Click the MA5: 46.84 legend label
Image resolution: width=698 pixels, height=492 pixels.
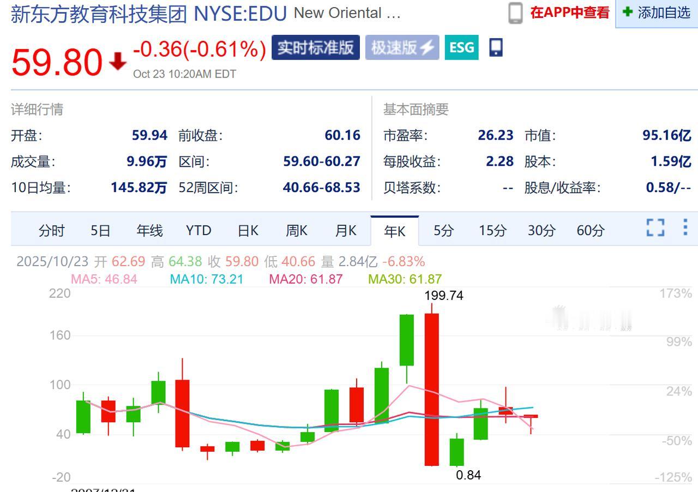pyautogui.click(x=104, y=279)
